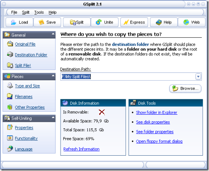Collapse the Pieces sidebar panel

pyautogui.click(x=53, y=76)
